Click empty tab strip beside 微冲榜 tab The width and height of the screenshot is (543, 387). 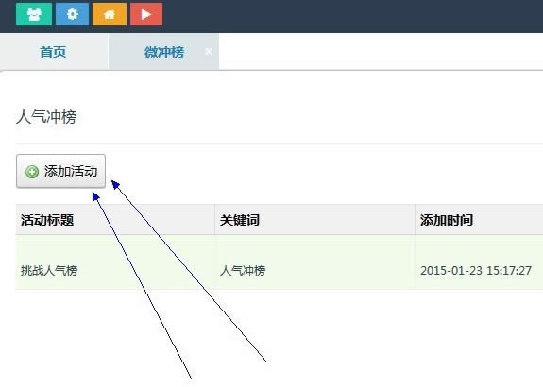tap(381, 52)
